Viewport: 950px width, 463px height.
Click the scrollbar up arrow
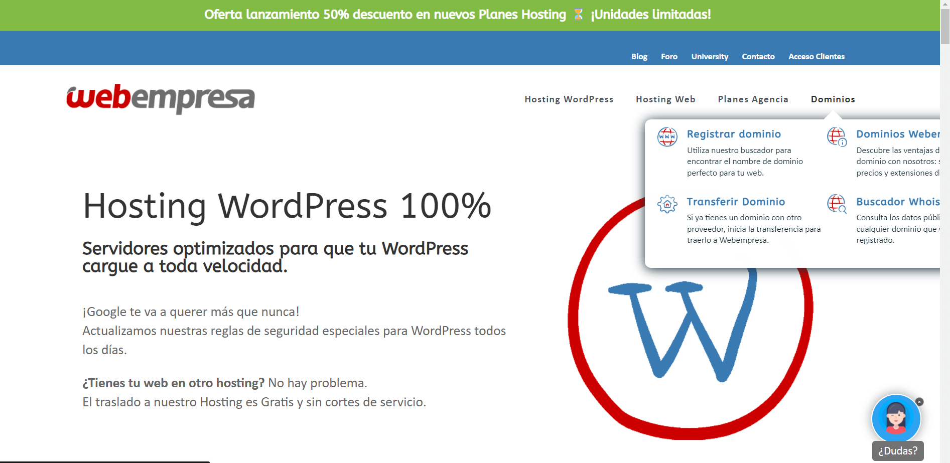click(x=945, y=4)
